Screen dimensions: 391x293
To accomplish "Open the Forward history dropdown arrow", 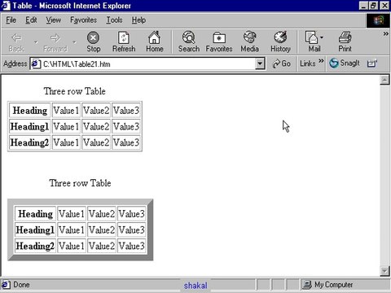I will pyautogui.click(x=74, y=42).
